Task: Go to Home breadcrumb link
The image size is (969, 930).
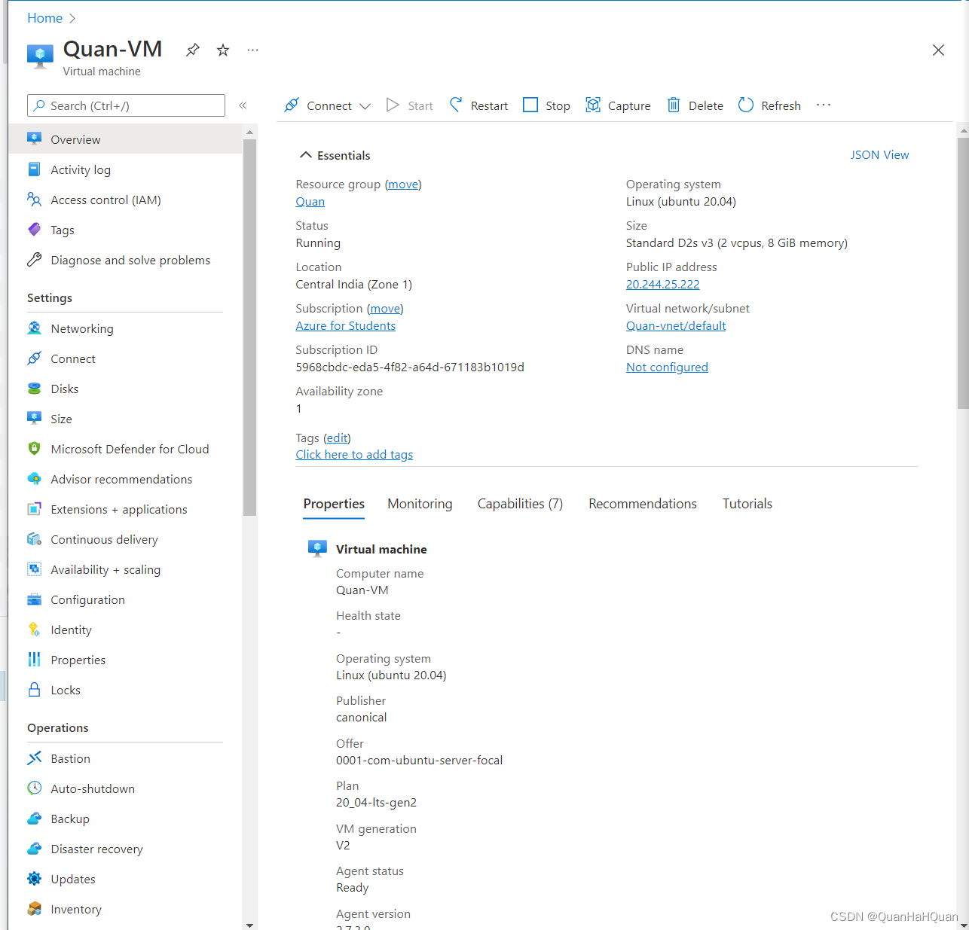Action: click(x=44, y=18)
